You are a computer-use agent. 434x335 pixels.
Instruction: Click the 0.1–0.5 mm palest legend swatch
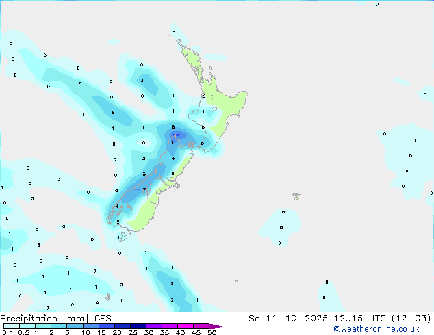click(12, 326)
